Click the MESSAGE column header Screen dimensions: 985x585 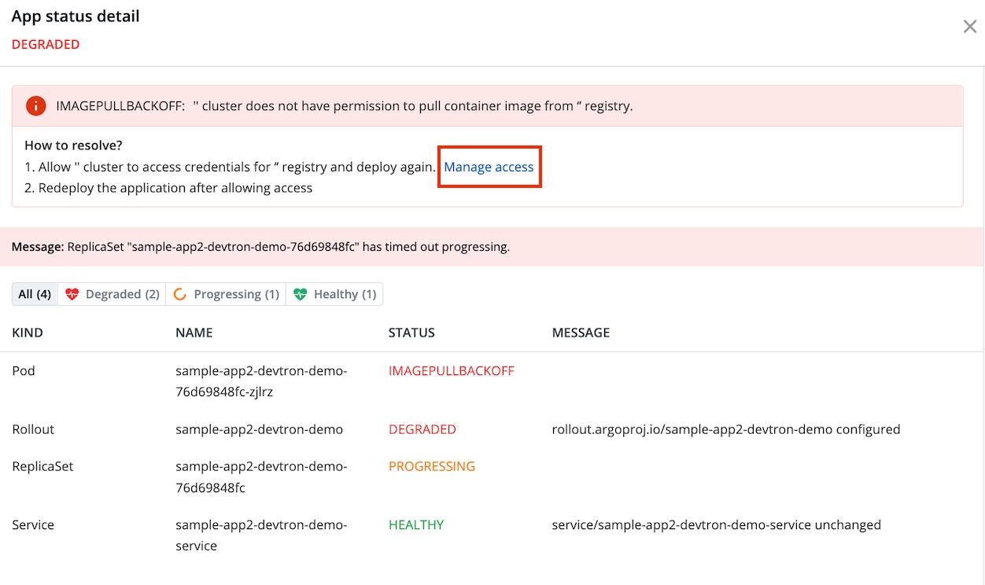(x=581, y=333)
